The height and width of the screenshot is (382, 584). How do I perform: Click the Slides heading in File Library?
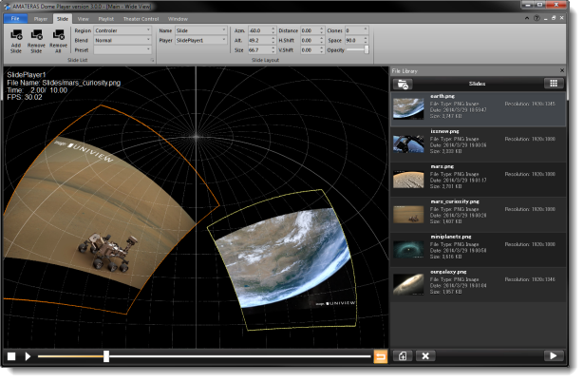click(x=477, y=84)
